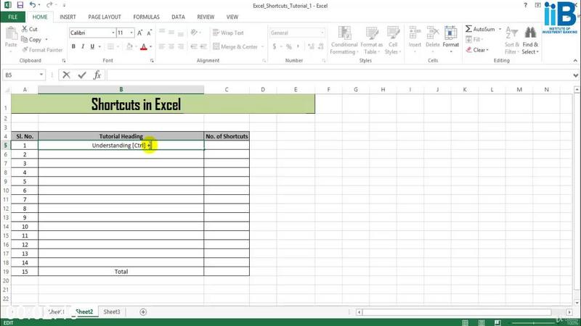Open the AutoSum dropdown arrow
Screen dimensions: 581x326
[500, 29]
